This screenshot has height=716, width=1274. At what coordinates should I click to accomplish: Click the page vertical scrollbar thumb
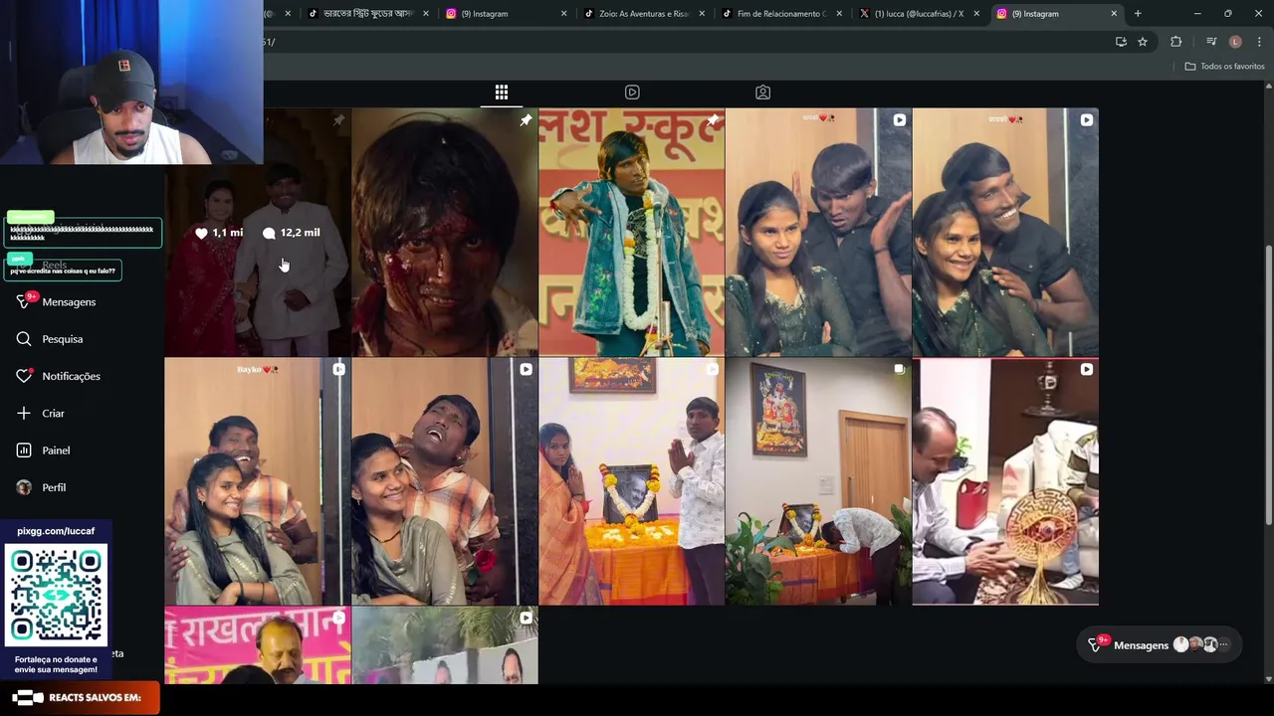[x=1268, y=383]
